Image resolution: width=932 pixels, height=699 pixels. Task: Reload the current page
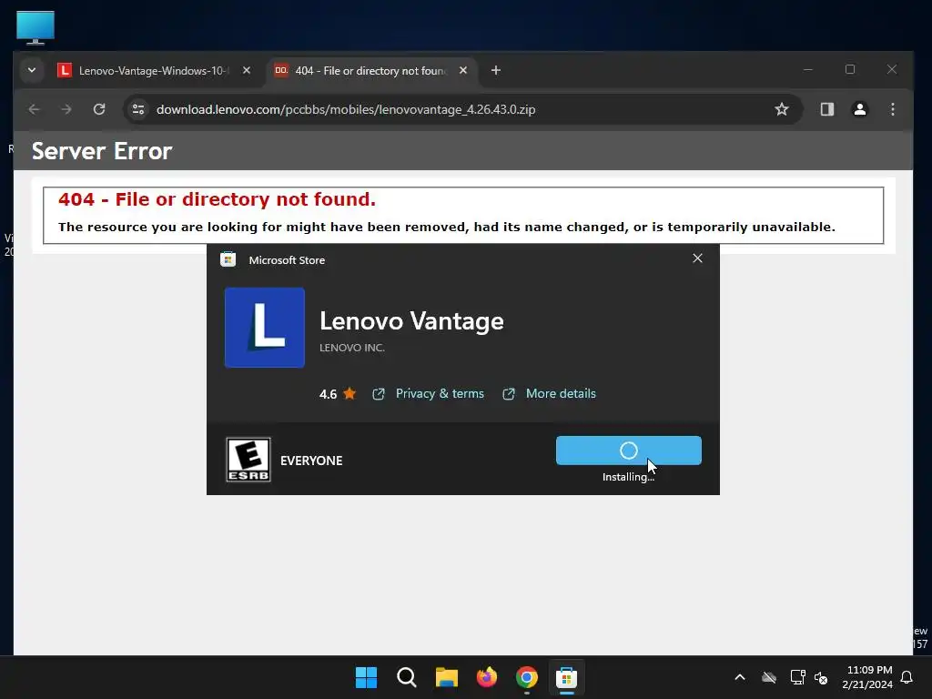coord(99,109)
